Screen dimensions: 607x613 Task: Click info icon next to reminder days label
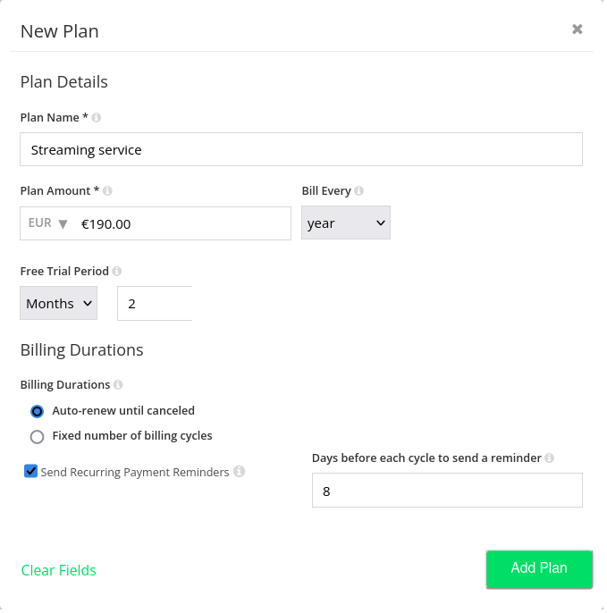(x=549, y=458)
